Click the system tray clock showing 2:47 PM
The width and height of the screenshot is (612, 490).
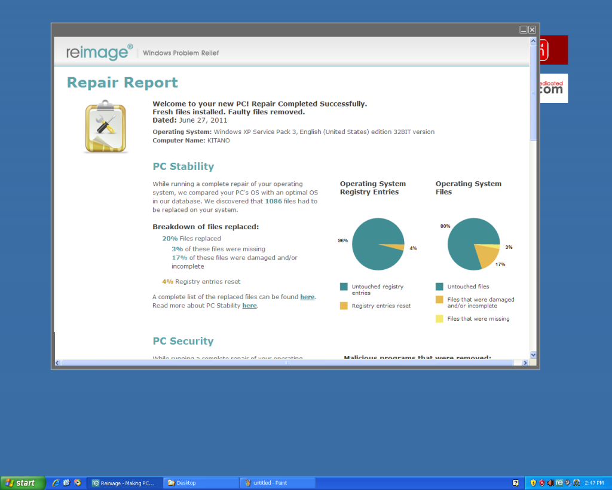(594, 483)
